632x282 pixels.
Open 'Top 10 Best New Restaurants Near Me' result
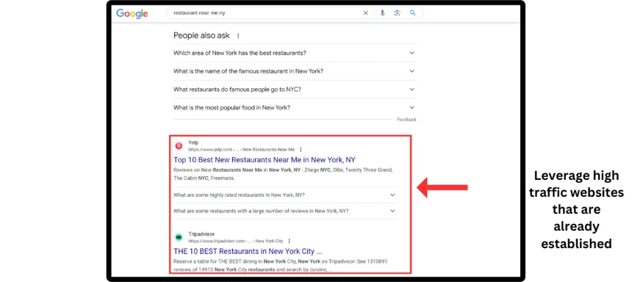[x=265, y=159]
